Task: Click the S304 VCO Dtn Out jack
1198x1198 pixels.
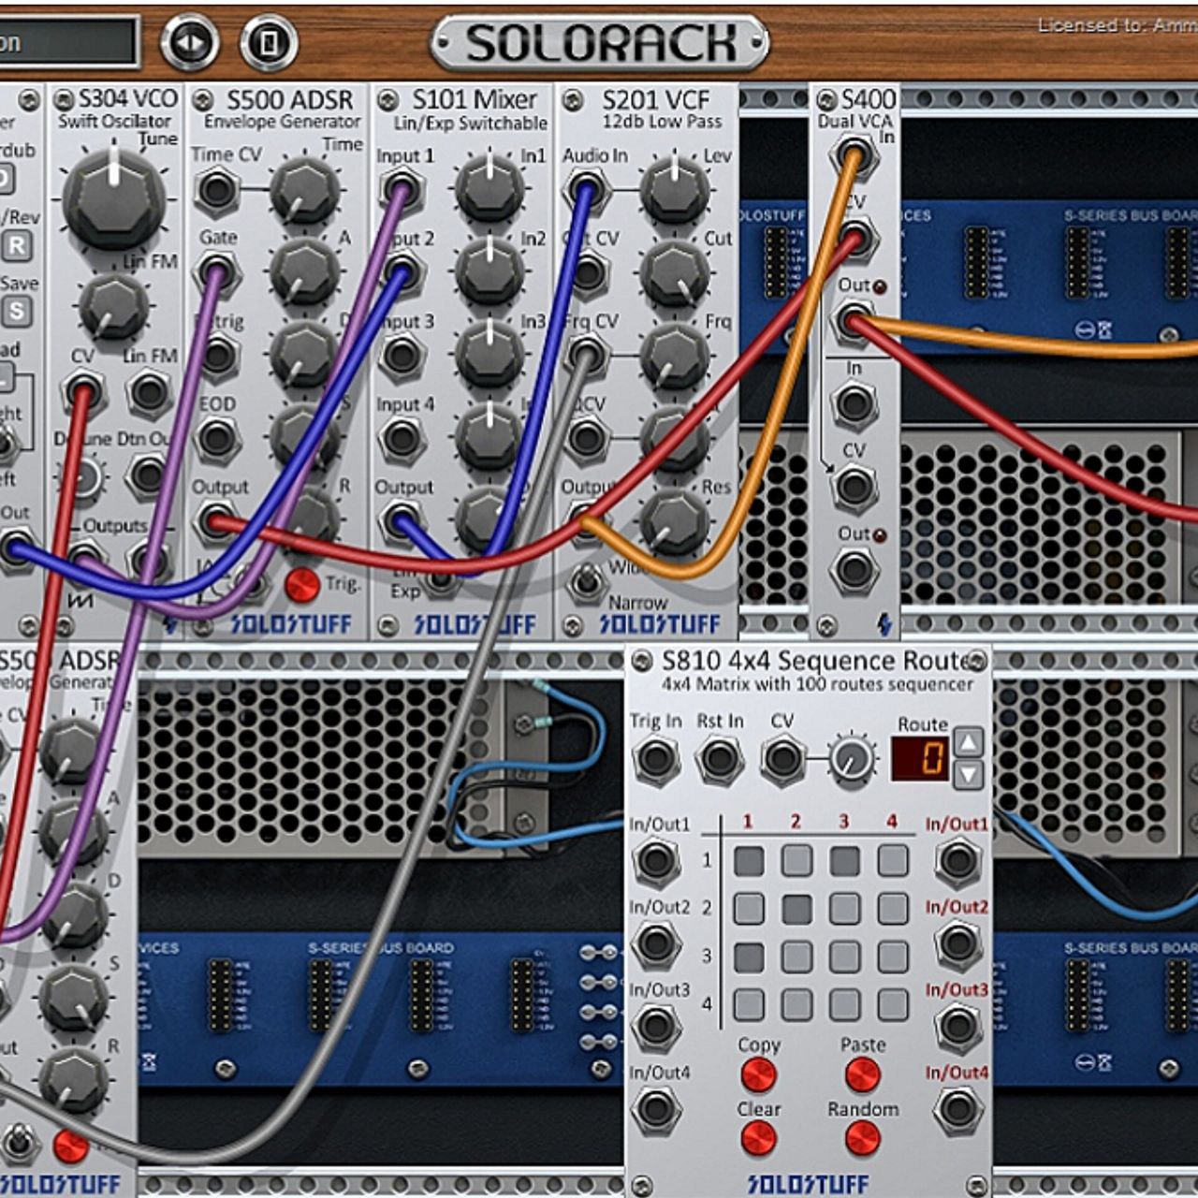Action: point(148,475)
